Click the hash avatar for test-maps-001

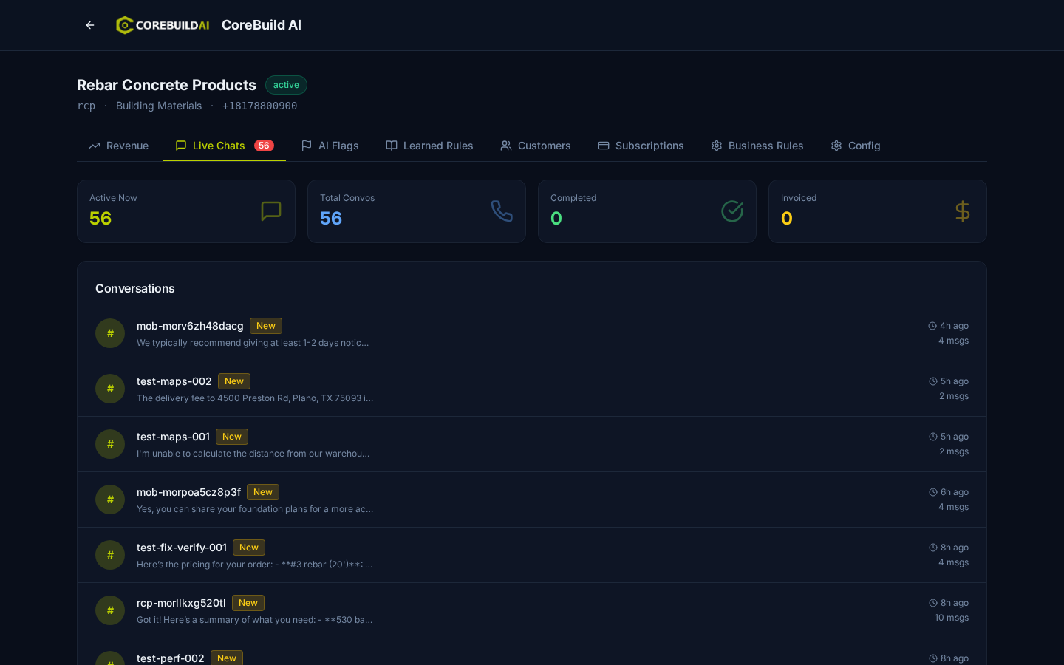(110, 444)
